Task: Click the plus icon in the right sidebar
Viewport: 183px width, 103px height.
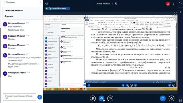Action: pos(180,12)
